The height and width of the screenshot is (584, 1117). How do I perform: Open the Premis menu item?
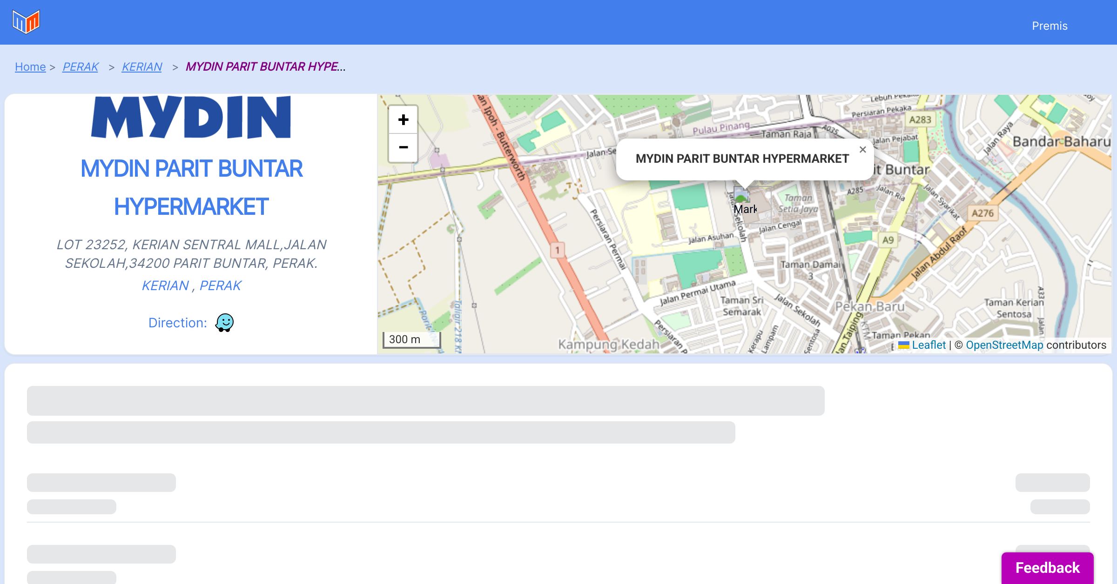click(1050, 26)
